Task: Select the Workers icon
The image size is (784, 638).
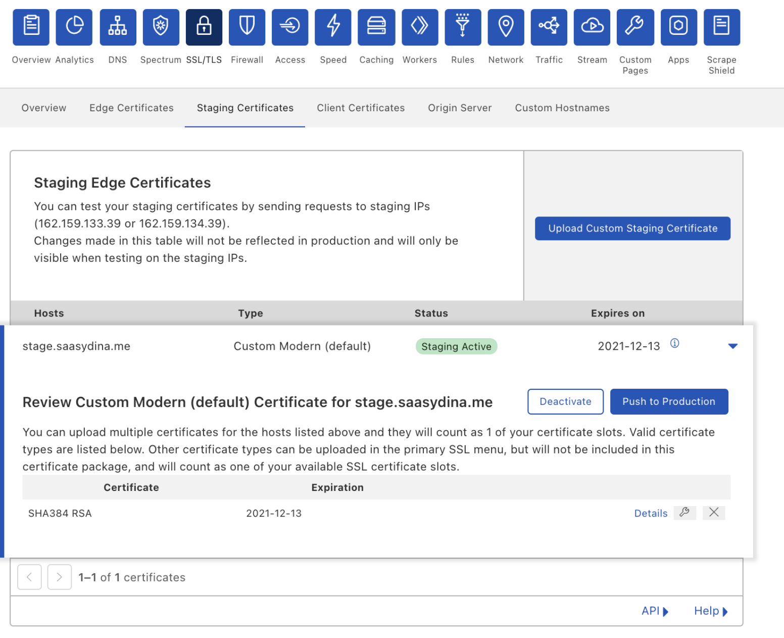Action: coord(419,27)
